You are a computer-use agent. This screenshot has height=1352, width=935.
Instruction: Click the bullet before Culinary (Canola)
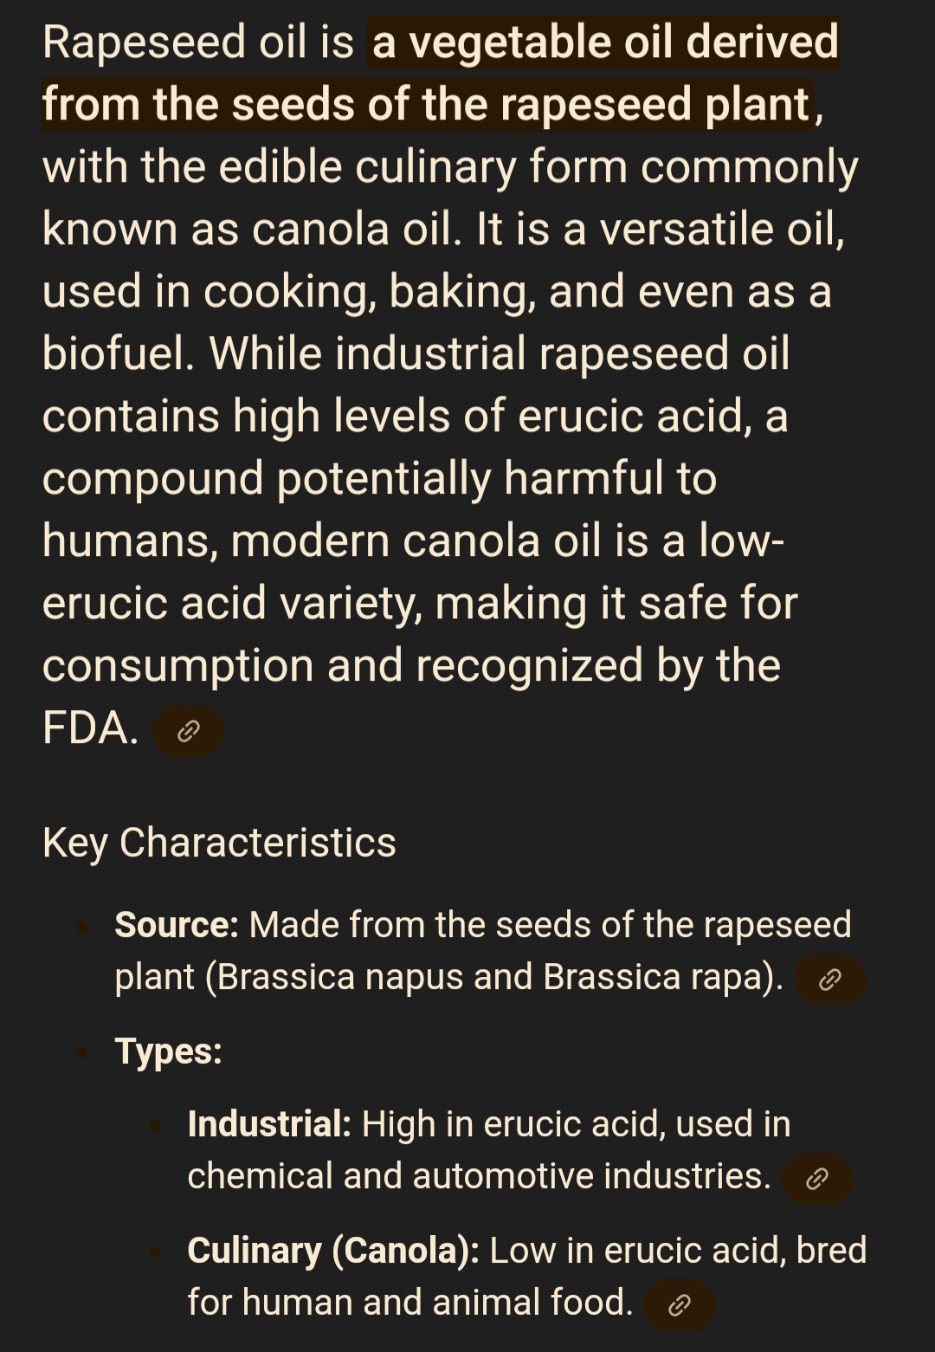pyautogui.click(x=156, y=1252)
